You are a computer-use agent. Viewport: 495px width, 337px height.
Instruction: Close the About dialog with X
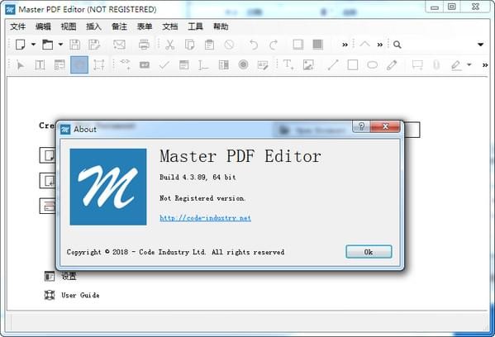pyautogui.click(x=385, y=126)
